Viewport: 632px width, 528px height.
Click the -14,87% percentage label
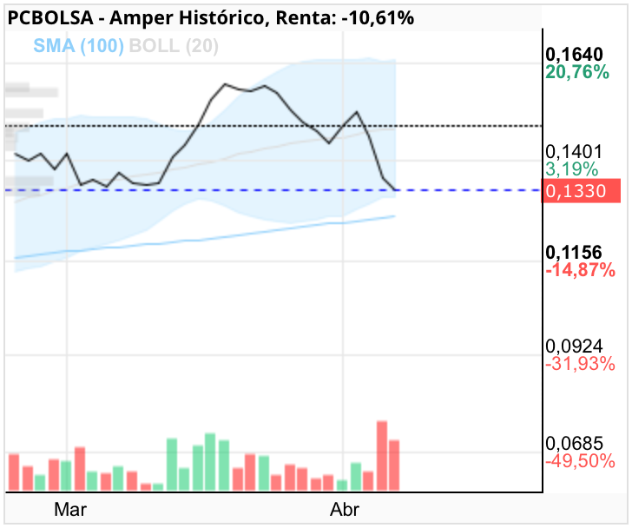point(581,270)
